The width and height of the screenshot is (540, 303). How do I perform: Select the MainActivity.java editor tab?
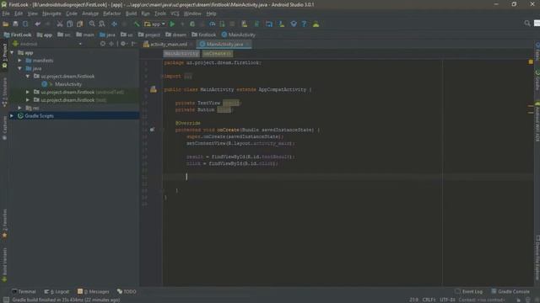pos(224,45)
